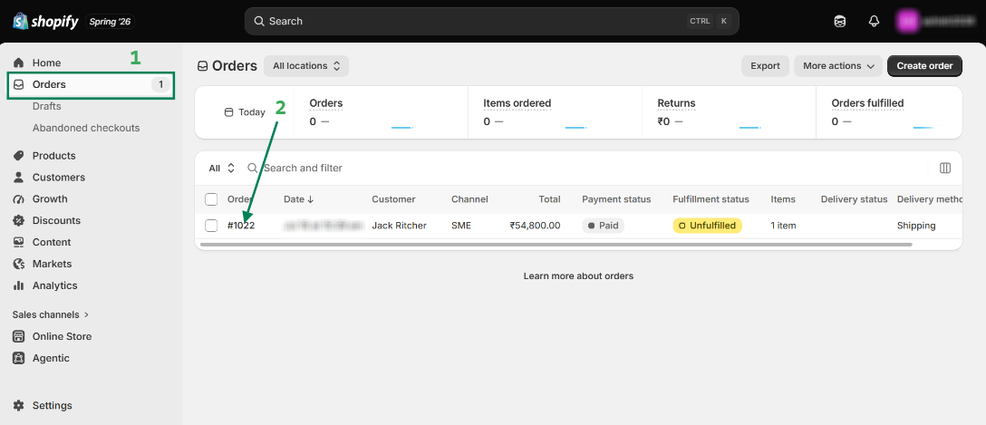Image resolution: width=986 pixels, height=425 pixels.
Task: Click the Export button
Action: click(765, 66)
